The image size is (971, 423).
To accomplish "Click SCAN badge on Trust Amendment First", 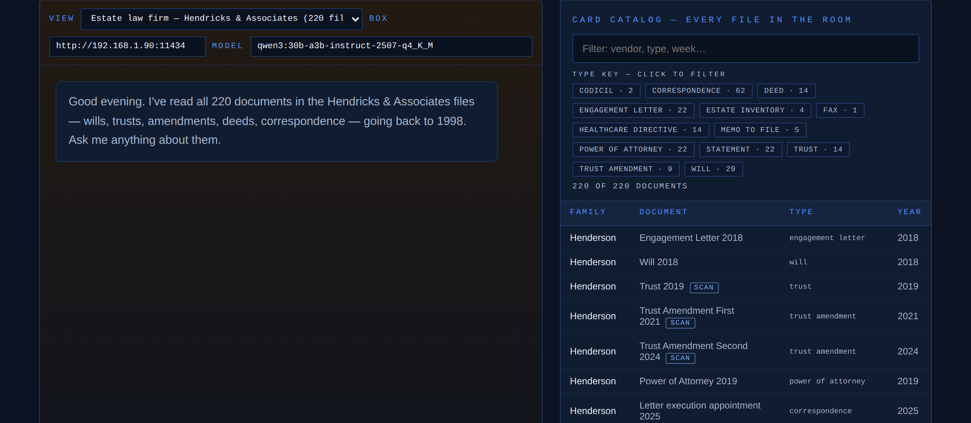I will [680, 323].
